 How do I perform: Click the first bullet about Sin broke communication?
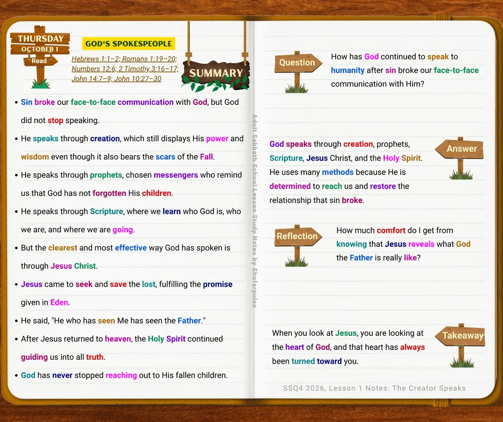[x=128, y=111]
